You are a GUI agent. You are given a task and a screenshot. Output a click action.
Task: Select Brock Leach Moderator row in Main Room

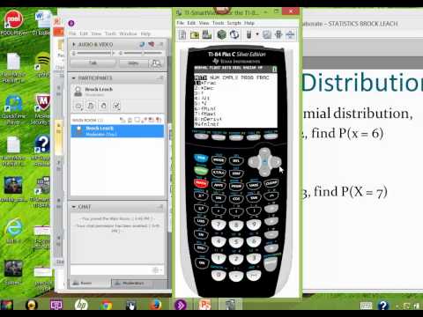(x=117, y=131)
